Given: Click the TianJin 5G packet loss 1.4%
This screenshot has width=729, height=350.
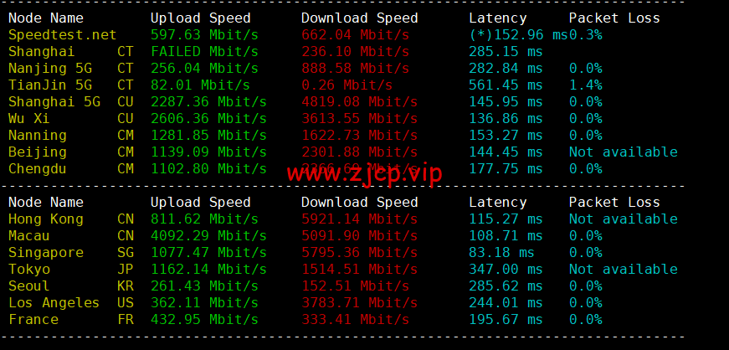Looking at the screenshot, I should [585, 85].
